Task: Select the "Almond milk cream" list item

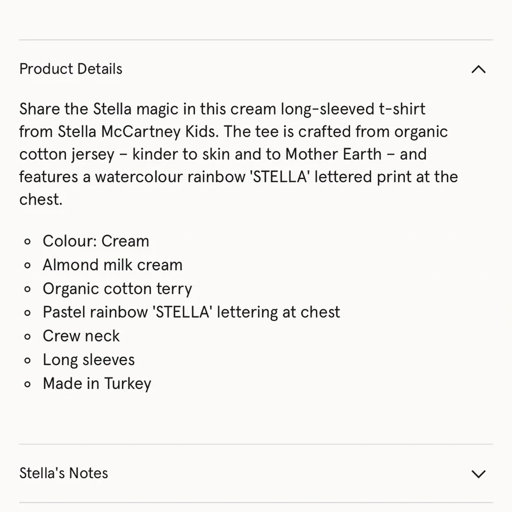Action: coord(112,265)
